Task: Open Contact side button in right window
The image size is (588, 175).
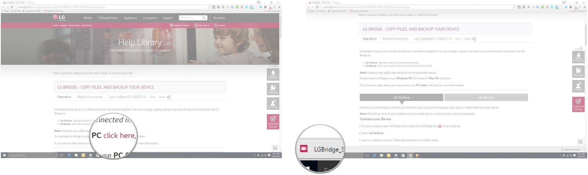Action: [578, 86]
